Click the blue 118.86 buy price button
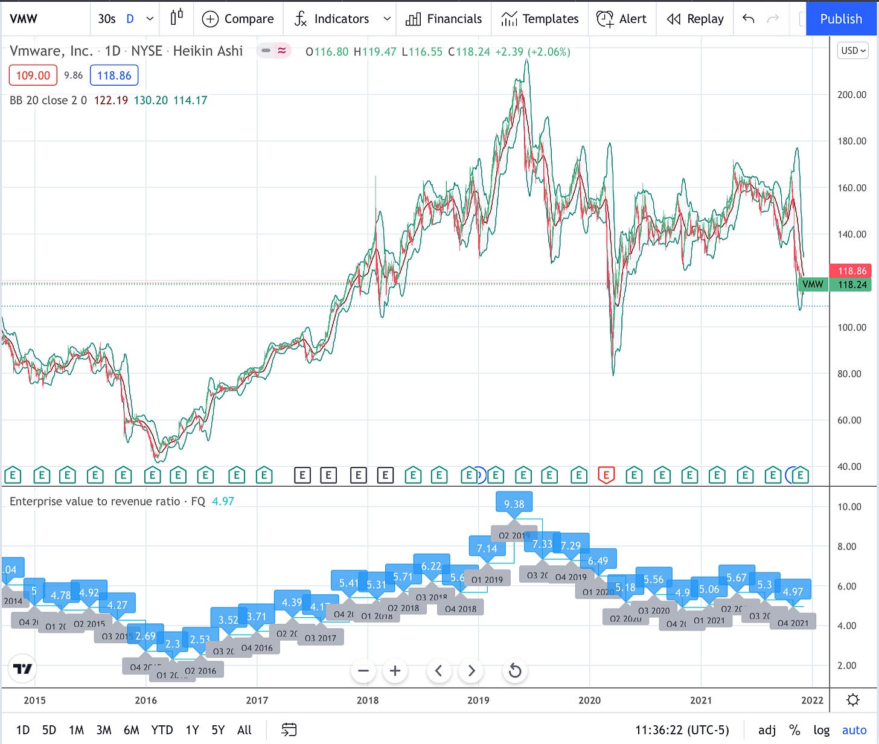Screen dimensions: 879x744 114,75
